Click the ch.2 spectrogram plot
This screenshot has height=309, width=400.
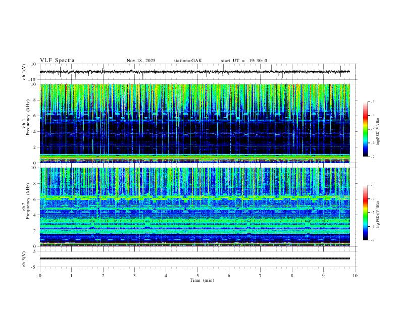(x=195, y=207)
